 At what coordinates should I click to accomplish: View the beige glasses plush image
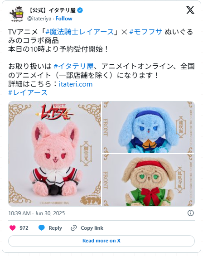pos(149,180)
